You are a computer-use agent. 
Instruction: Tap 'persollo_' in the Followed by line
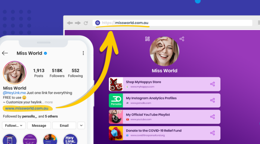tap(30, 116)
